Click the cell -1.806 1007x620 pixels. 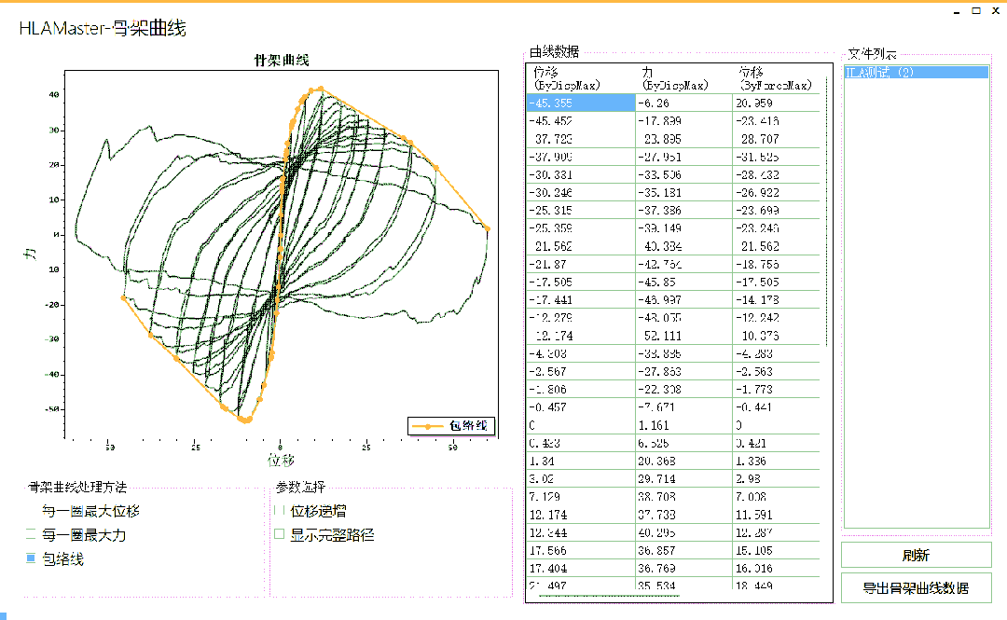coord(581,390)
